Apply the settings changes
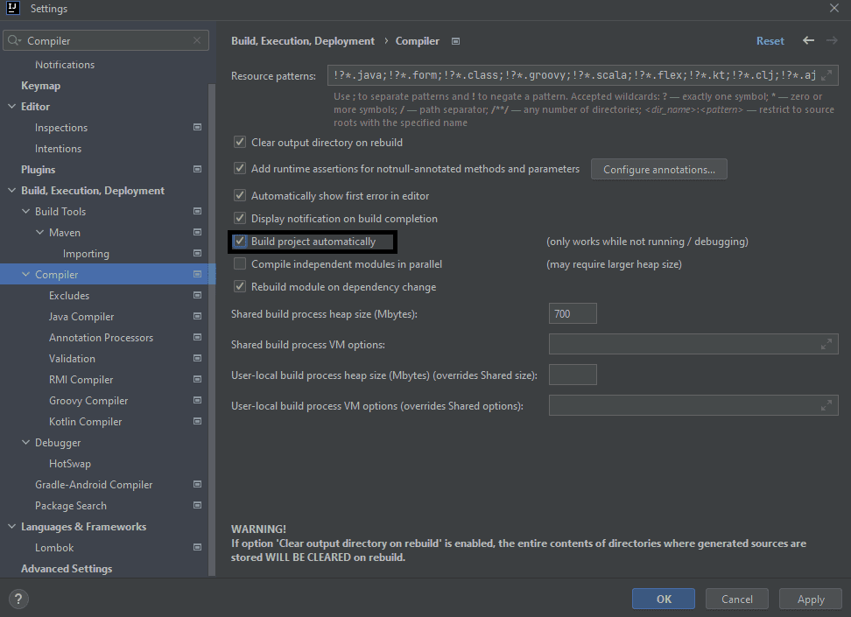The width and height of the screenshot is (851, 617). coord(811,599)
